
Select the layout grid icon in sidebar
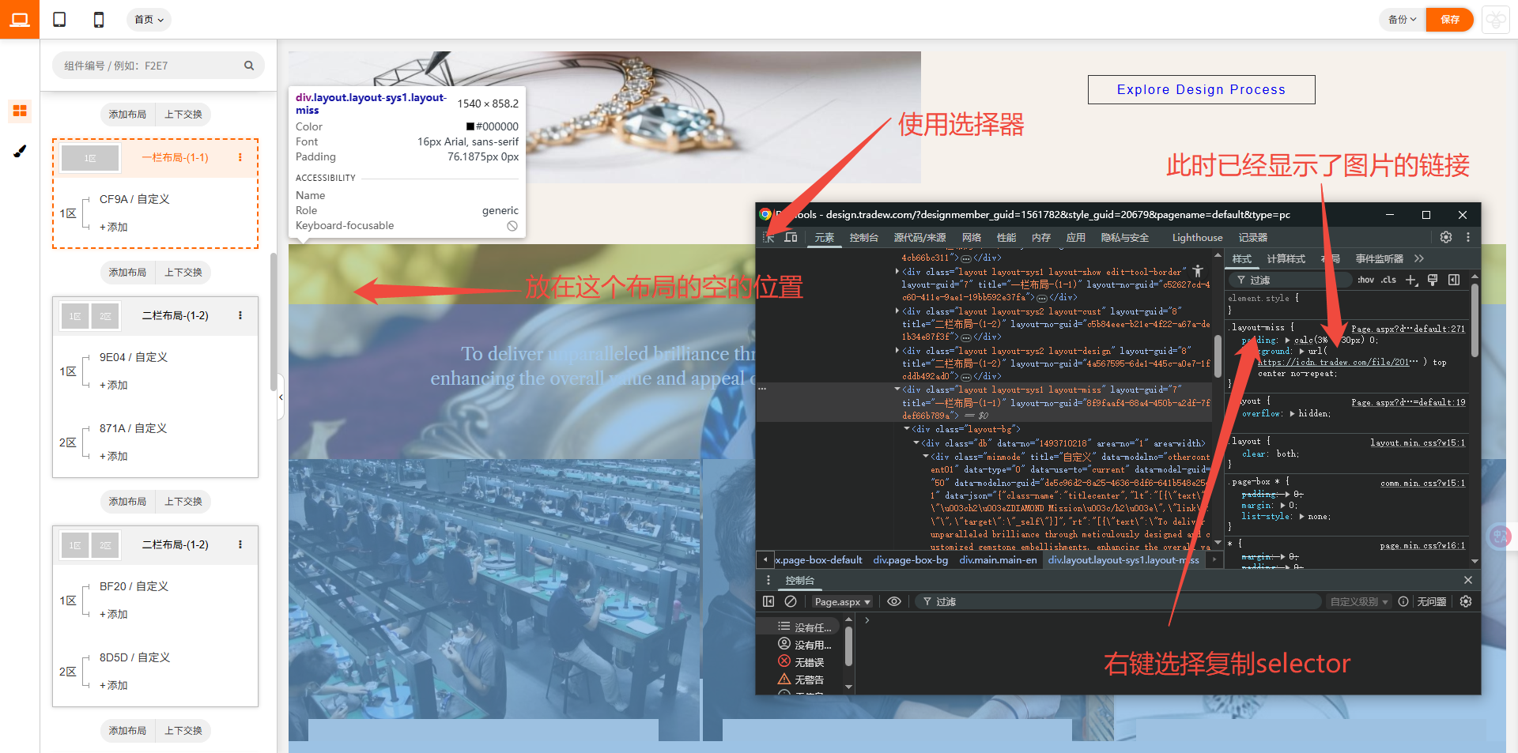point(20,111)
